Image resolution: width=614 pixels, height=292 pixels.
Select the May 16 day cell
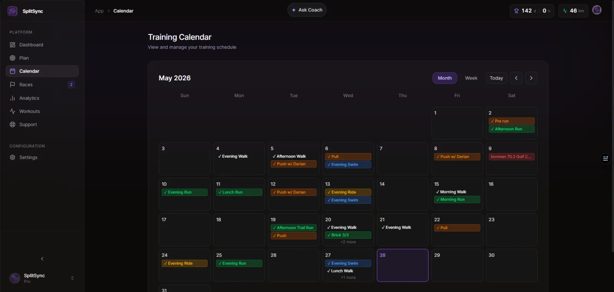[x=512, y=194]
